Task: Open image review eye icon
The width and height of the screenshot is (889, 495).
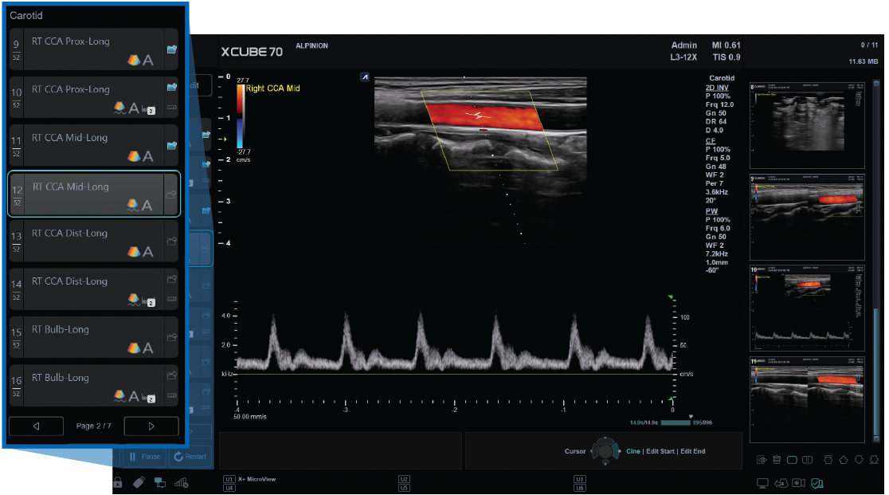Action: pos(762,460)
